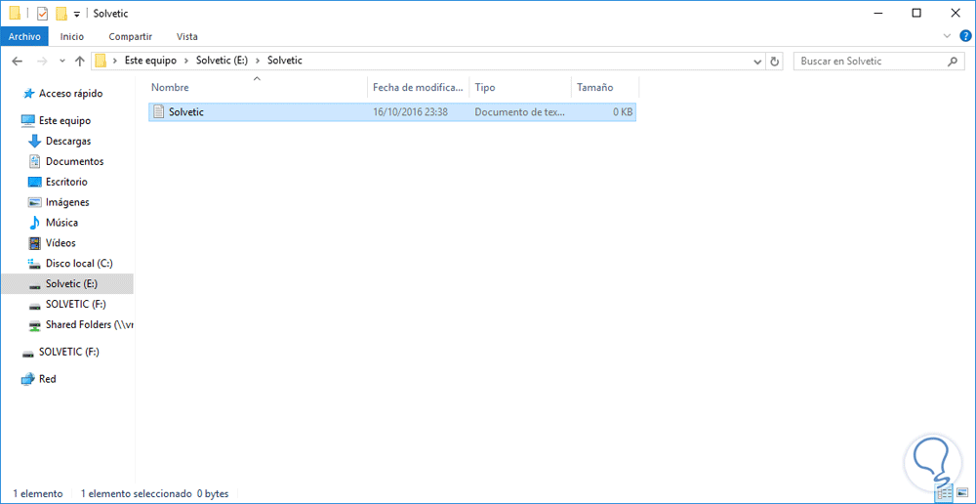This screenshot has width=976, height=504.
Task: Click the Acceso rápido star icon
Action: (28, 94)
